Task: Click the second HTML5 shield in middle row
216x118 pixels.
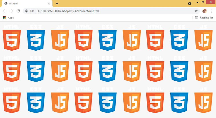Action: 83,71
